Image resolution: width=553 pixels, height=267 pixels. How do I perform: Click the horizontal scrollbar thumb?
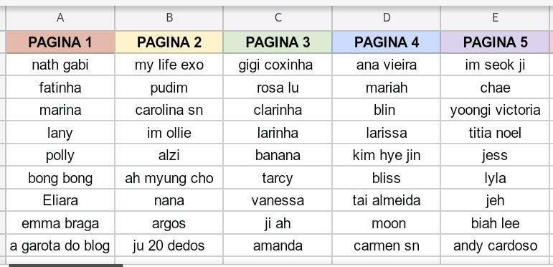[66, 266]
